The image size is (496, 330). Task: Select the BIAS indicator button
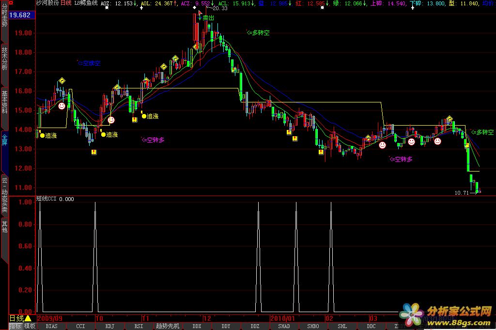pyautogui.click(x=51, y=326)
